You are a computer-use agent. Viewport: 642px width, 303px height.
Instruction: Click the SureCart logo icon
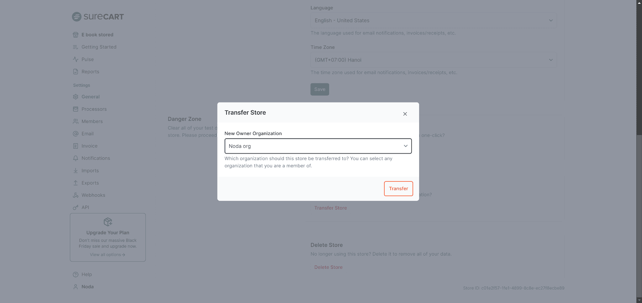click(x=76, y=17)
